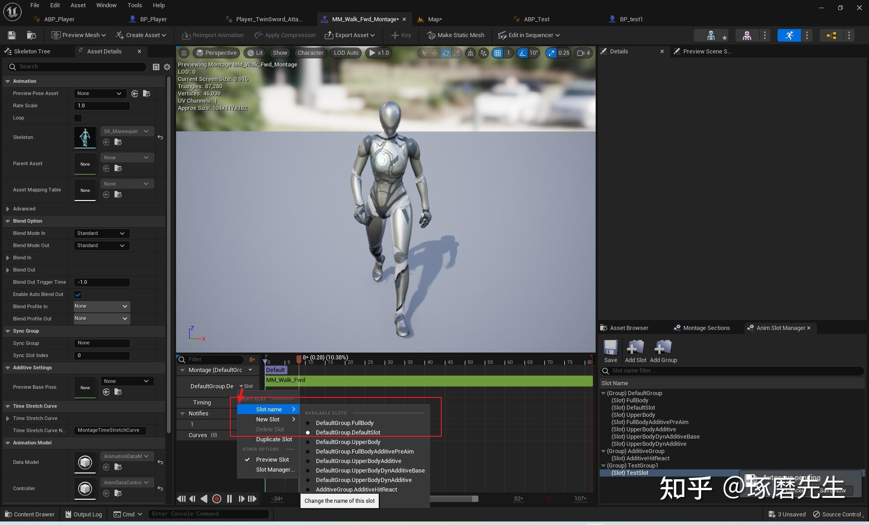The width and height of the screenshot is (869, 525).
Task: Click the Browse in Content Drawer toolbar icon
Action: [31, 35]
